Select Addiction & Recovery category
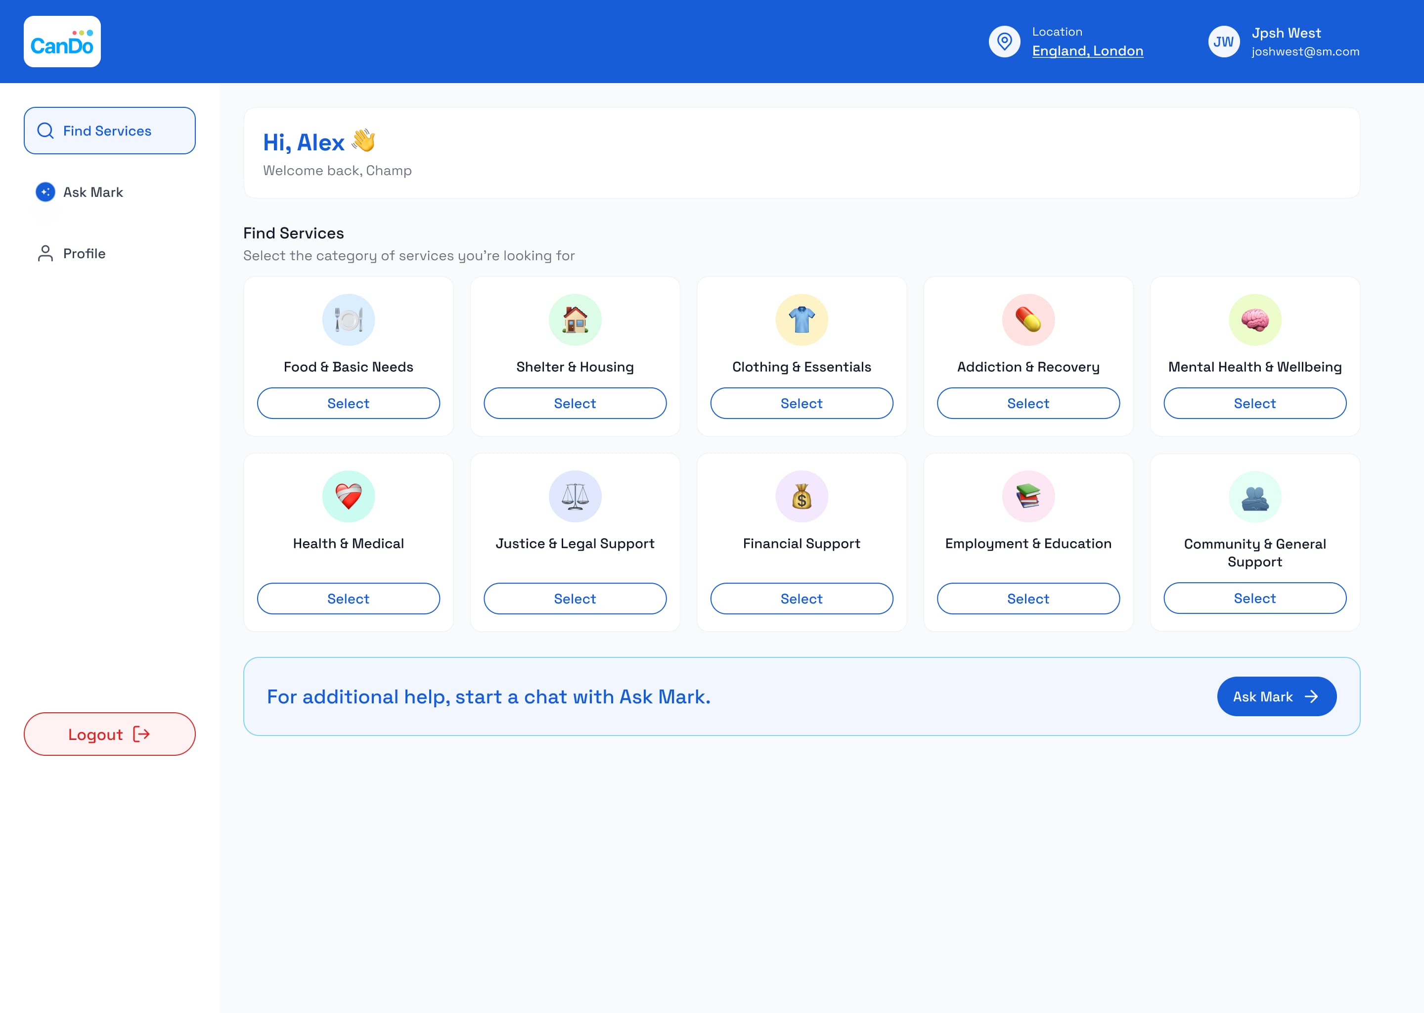 [1028, 404]
